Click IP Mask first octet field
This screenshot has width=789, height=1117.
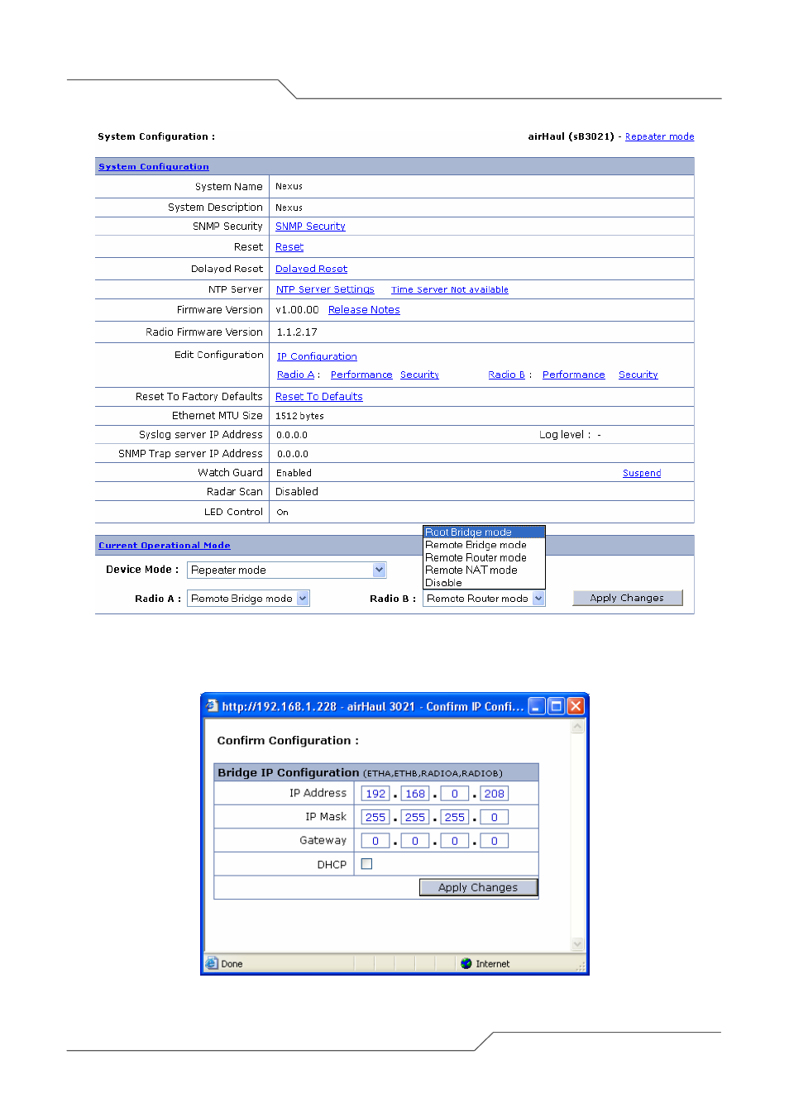375,817
